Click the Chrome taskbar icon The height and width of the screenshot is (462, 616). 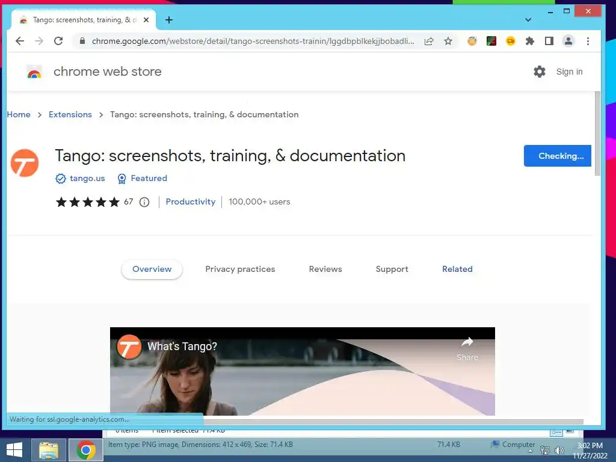pos(86,450)
